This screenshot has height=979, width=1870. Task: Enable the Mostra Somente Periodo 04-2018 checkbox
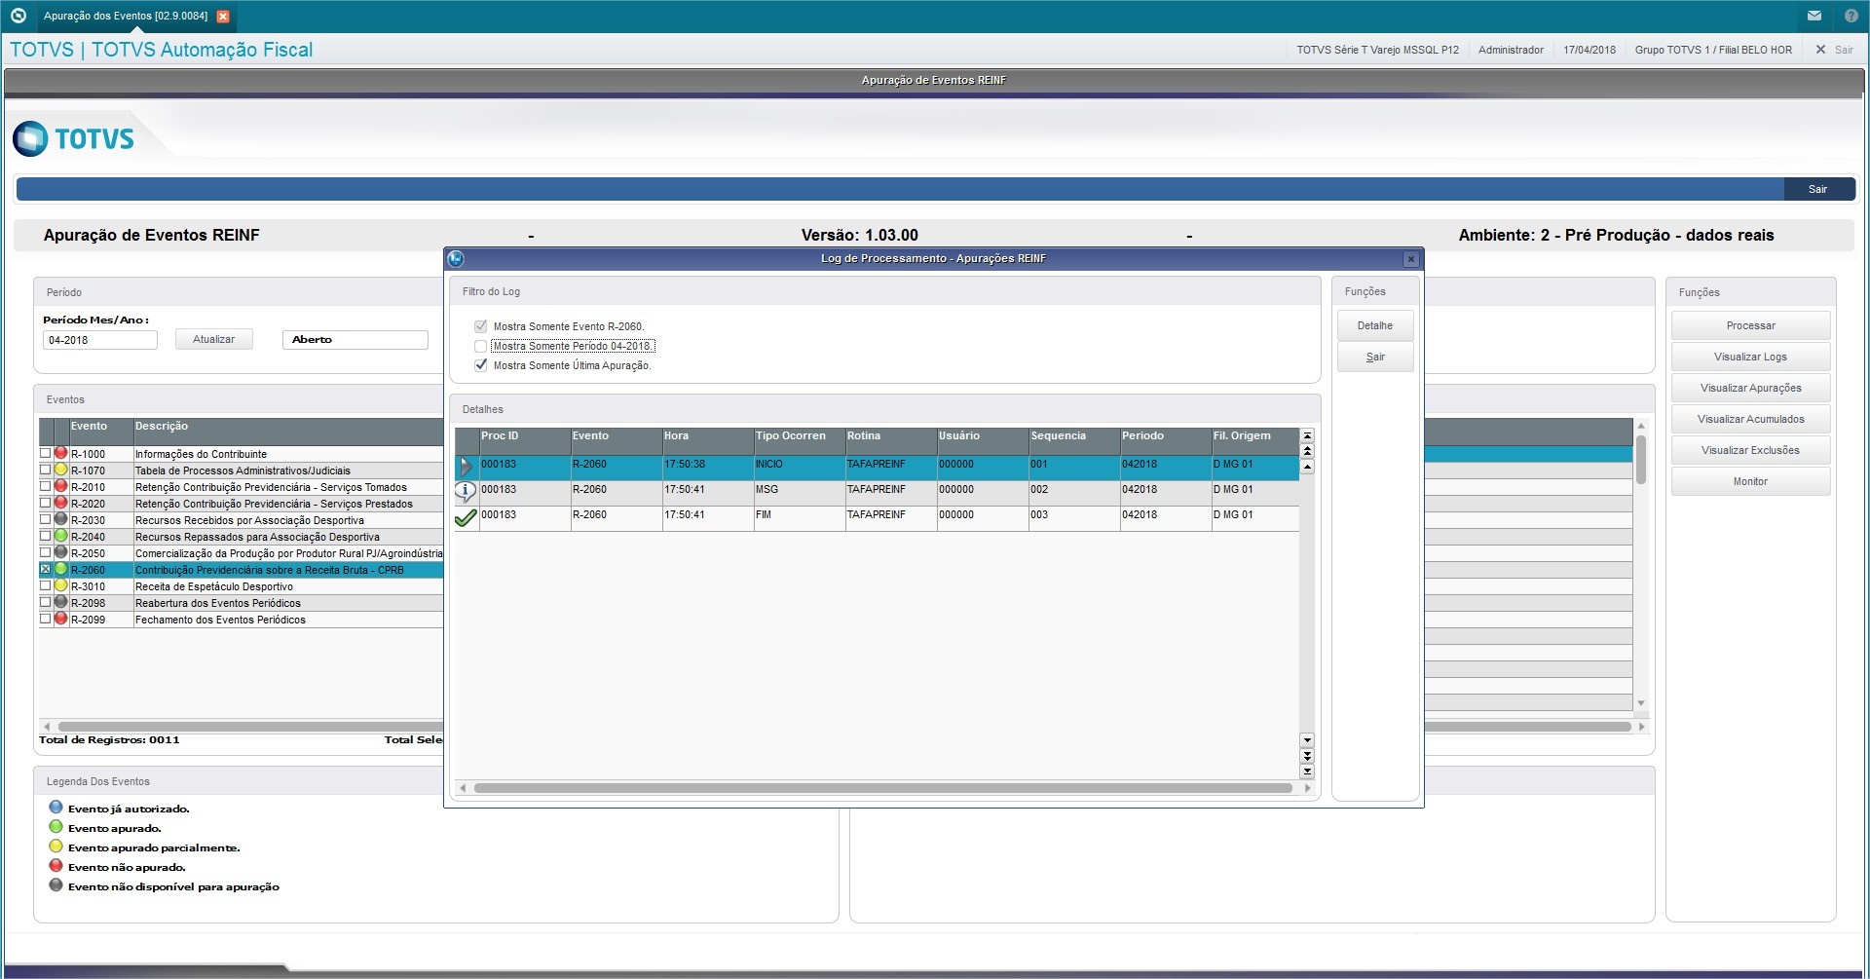pos(480,346)
